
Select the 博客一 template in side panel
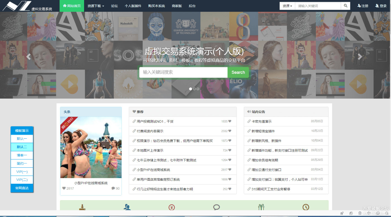pyautogui.click(x=22, y=155)
